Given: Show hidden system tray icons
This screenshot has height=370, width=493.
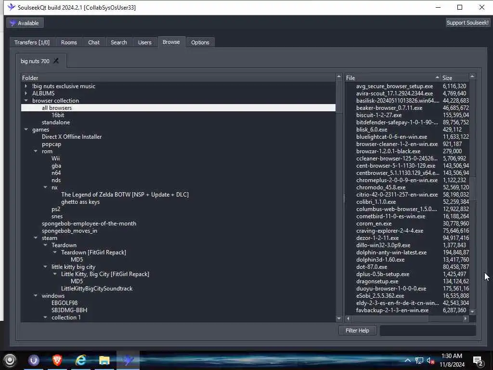Looking at the screenshot, I should (x=407, y=360).
